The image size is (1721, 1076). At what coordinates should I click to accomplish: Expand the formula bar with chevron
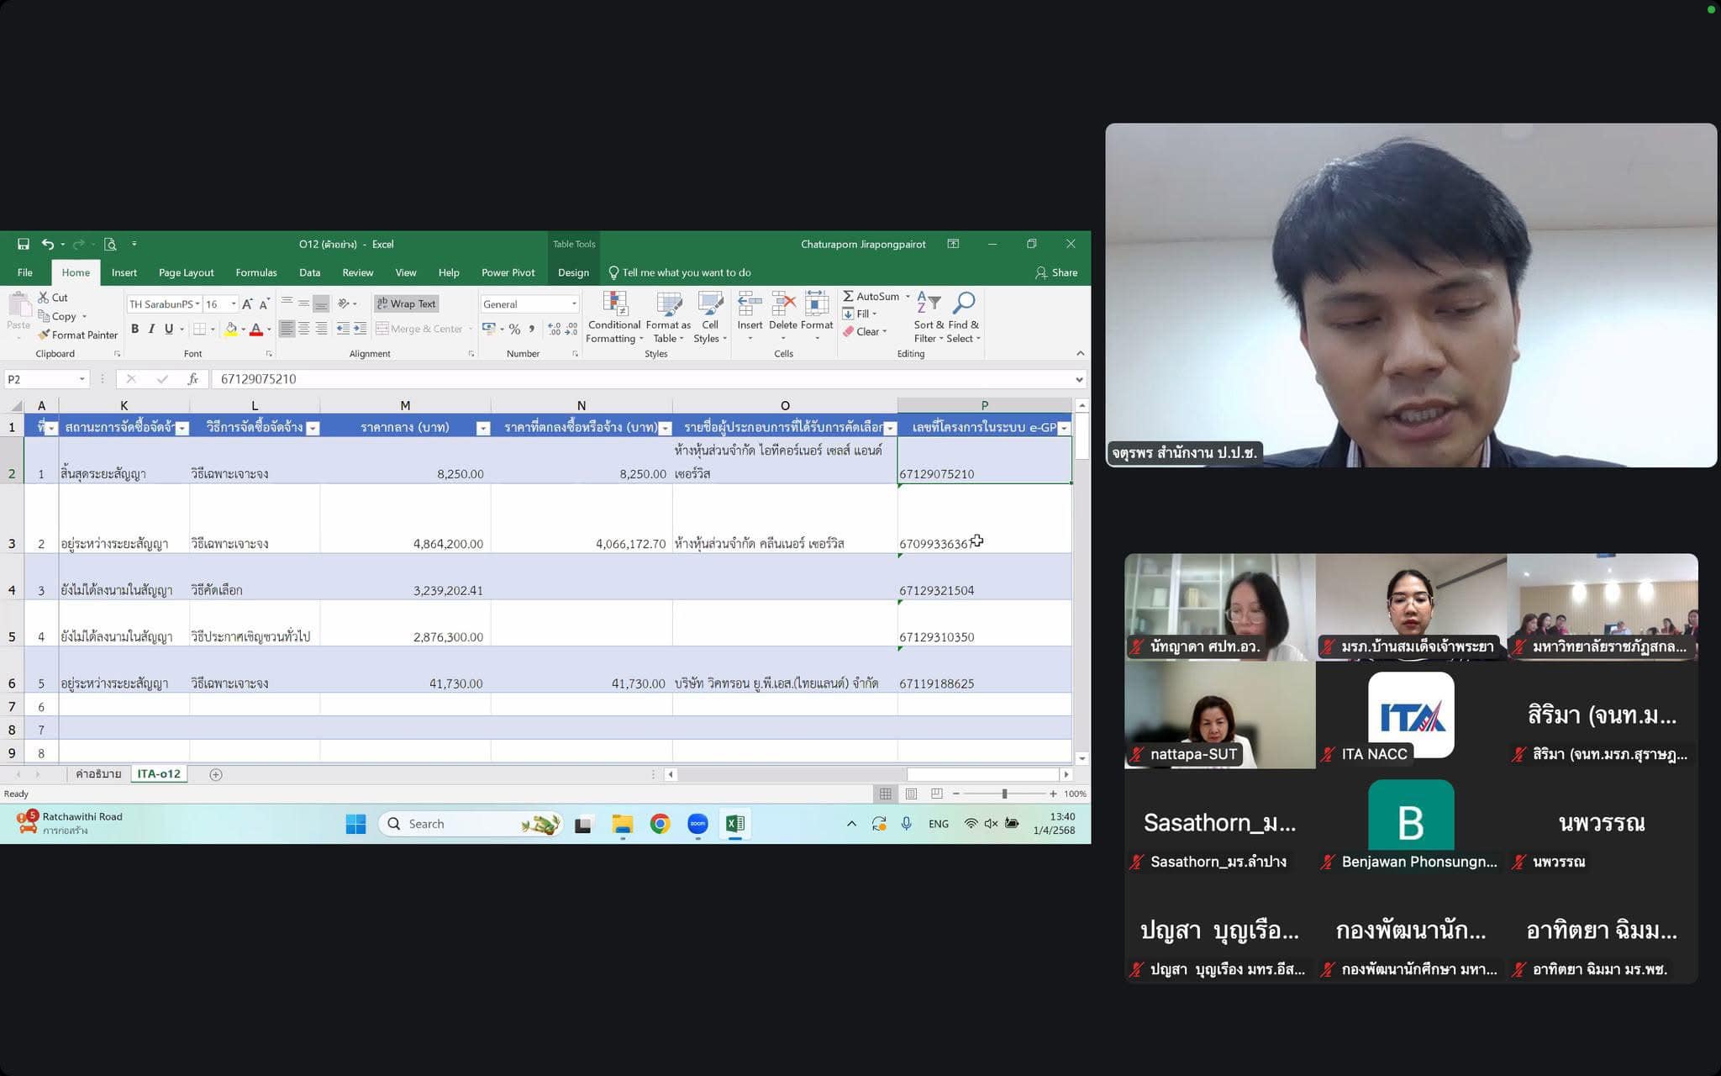pos(1080,379)
